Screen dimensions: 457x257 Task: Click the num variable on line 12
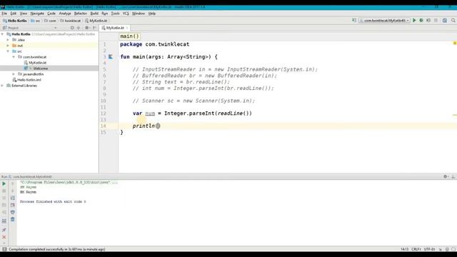point(150,114)
